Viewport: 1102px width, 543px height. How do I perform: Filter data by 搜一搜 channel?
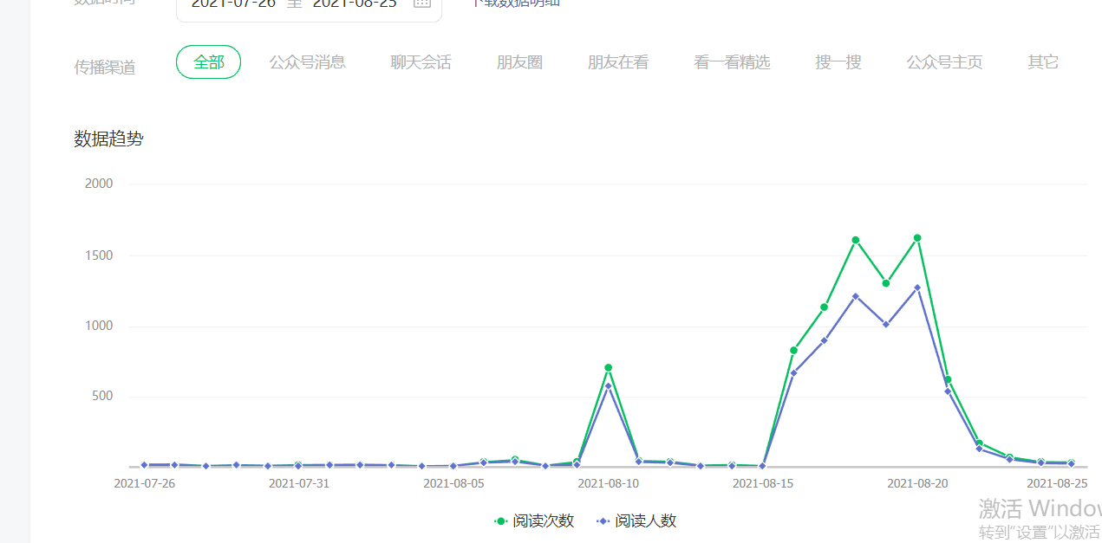838,62
